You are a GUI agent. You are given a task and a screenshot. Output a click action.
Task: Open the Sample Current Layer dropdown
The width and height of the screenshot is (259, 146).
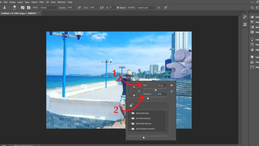point(146,7)
